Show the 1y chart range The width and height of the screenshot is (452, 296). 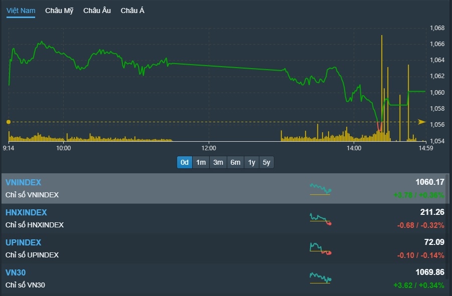coord(252,162)
